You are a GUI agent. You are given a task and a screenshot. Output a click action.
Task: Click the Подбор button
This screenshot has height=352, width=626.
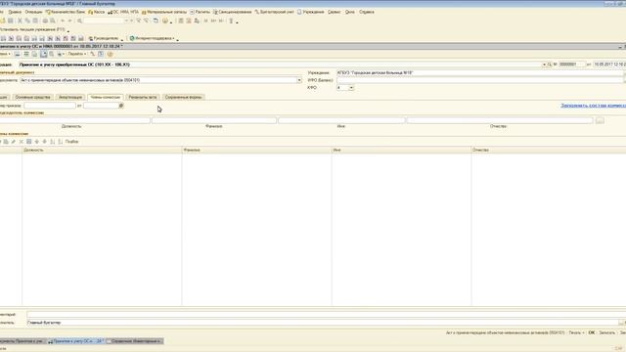[71, 142]
